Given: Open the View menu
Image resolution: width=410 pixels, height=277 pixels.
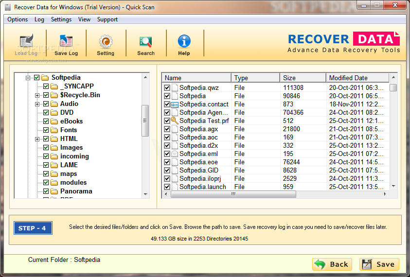Looking at the screenshot, I should coord(84,19).
